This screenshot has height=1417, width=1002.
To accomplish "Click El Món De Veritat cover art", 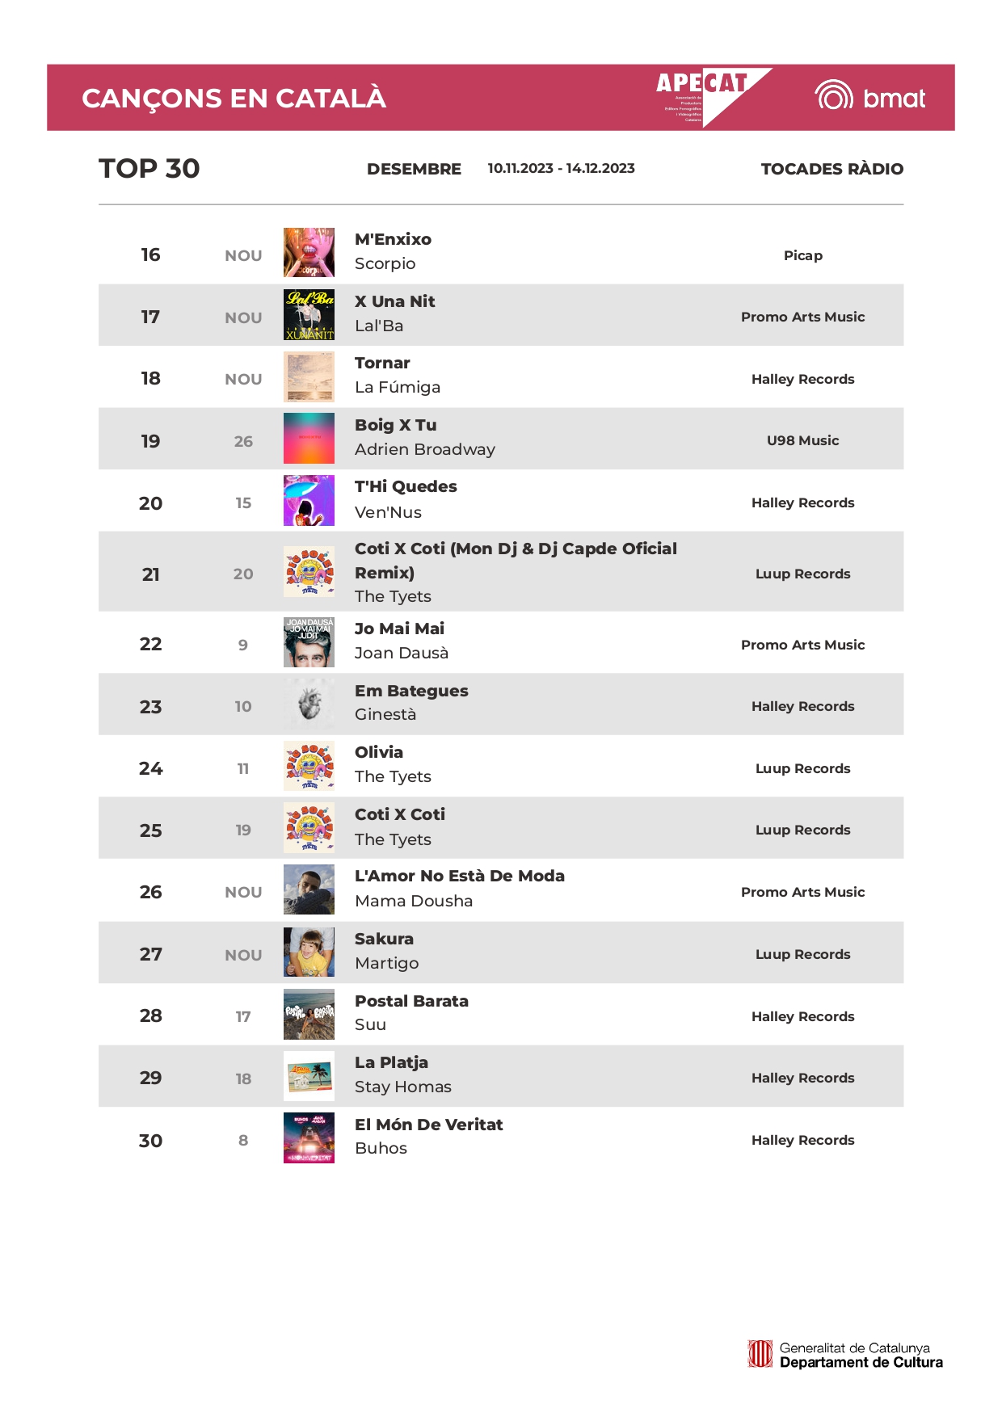I will [x=309, y=1138].
